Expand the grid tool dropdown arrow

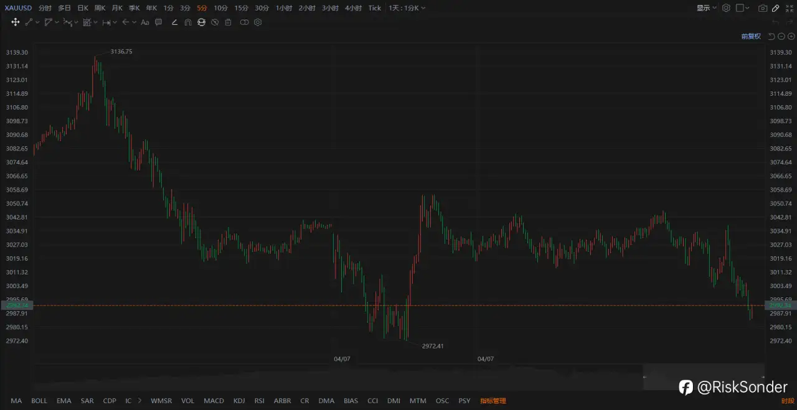(x=95, y=22)
